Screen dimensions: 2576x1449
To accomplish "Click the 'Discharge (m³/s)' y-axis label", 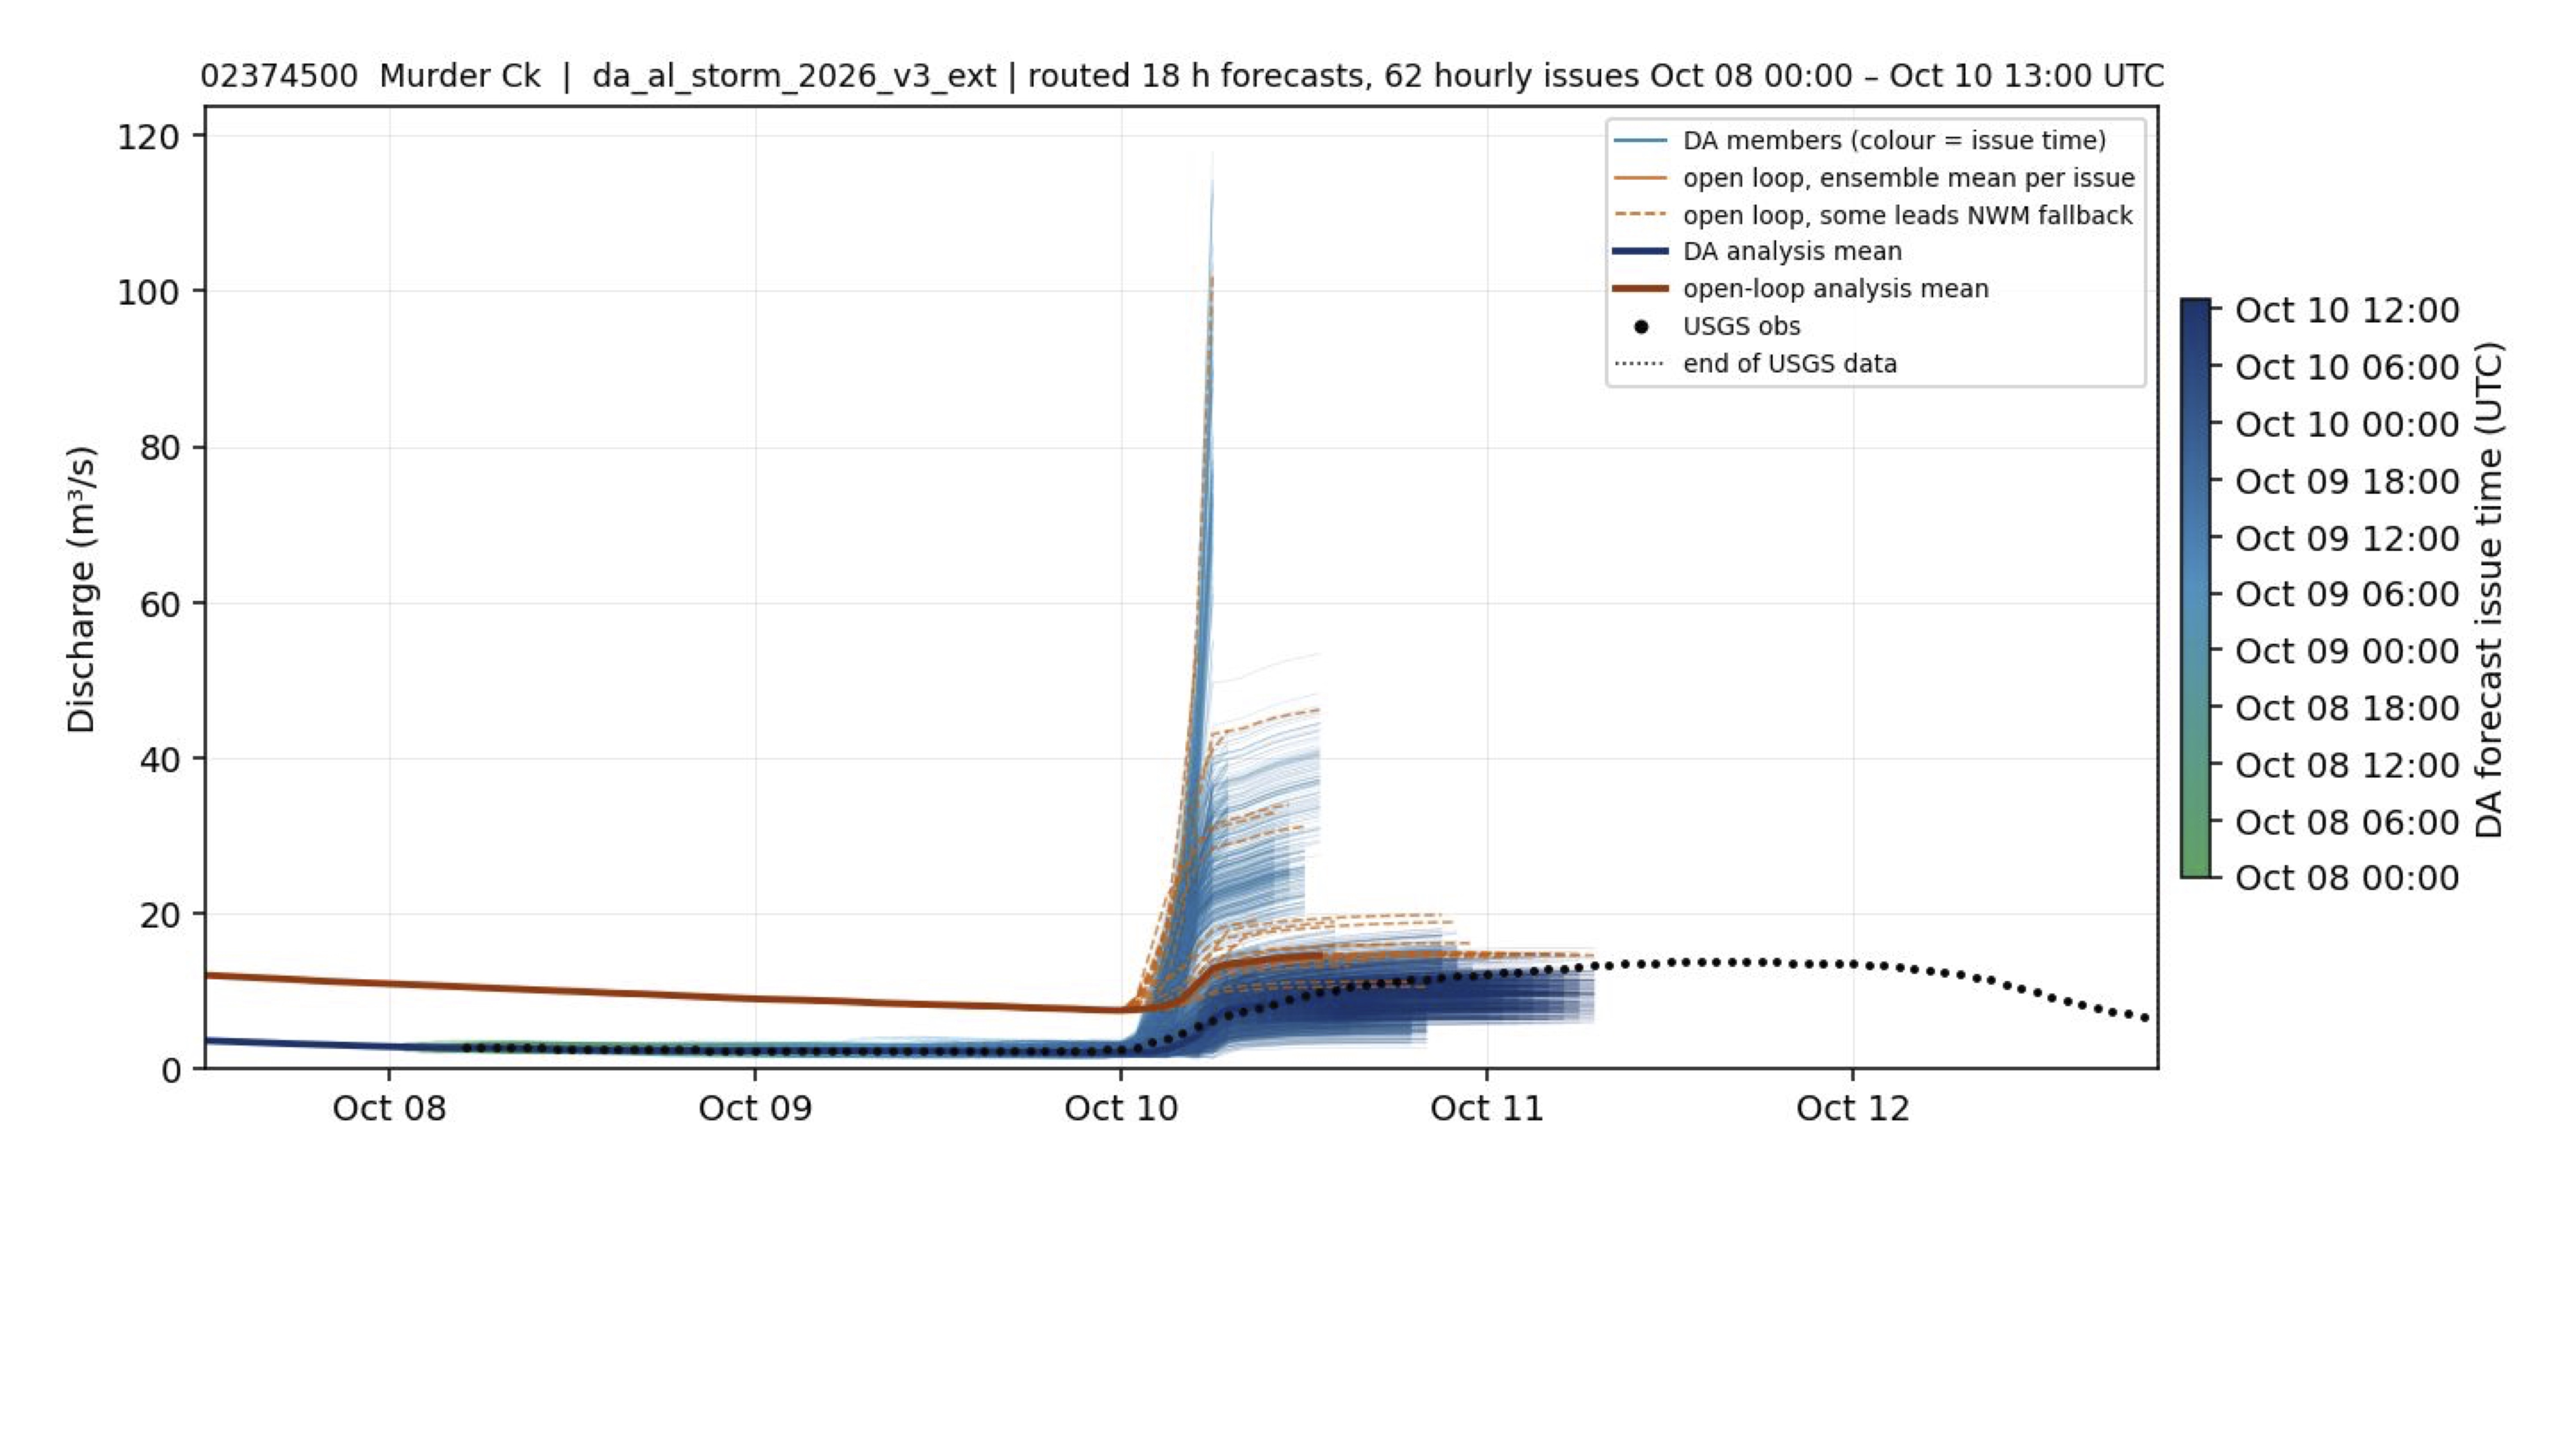I will coord(81,589).
